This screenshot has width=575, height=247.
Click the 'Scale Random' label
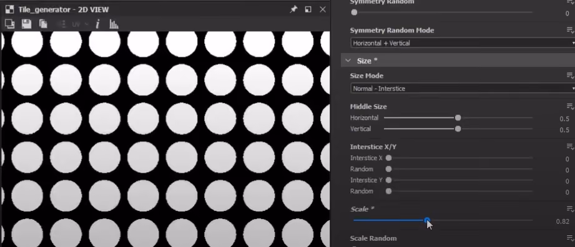pos(373,238)
